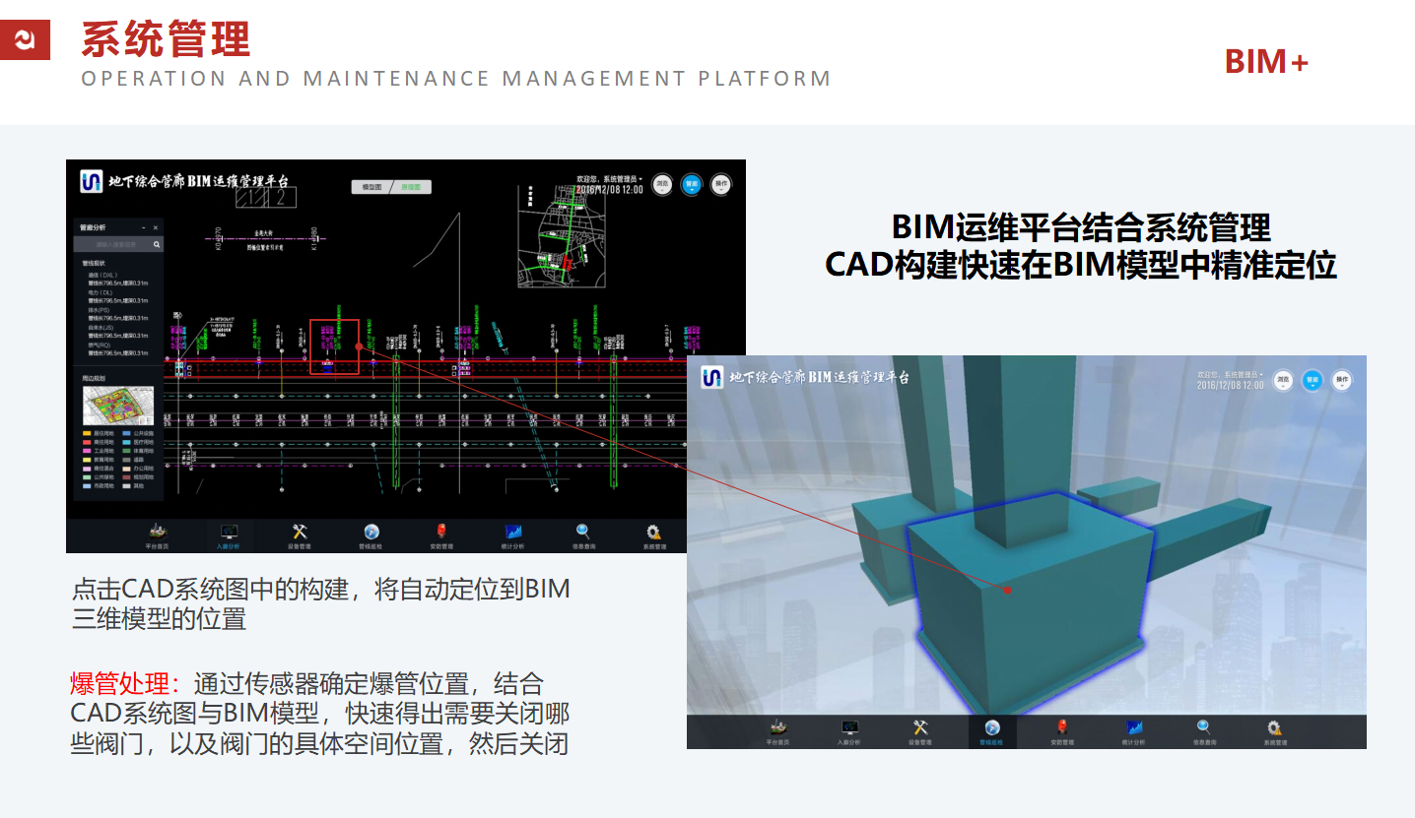Minimize the 管廊分析 panel
This screenshot has height=818, width=1415.
[x=144, y=227]
